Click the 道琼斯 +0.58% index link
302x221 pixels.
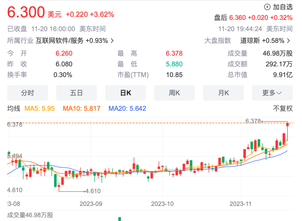[262, 41]
